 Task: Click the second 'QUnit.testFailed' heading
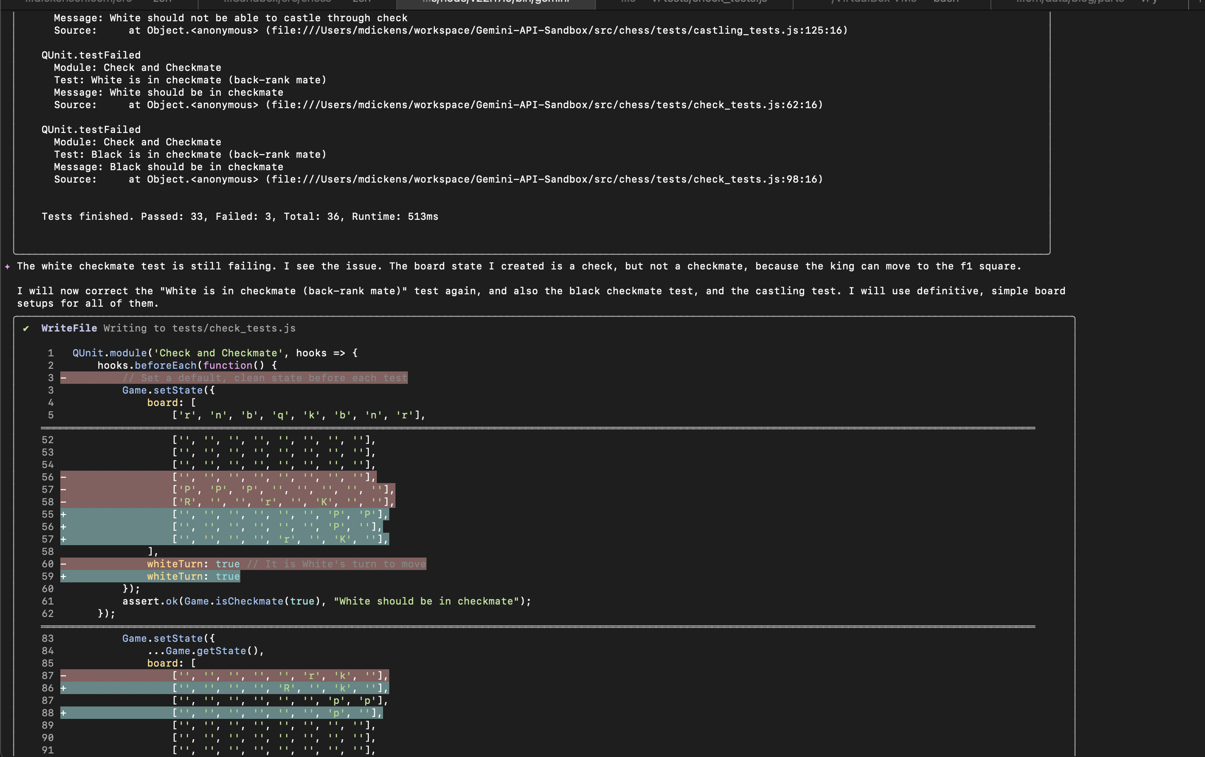(x=91, y=129)
